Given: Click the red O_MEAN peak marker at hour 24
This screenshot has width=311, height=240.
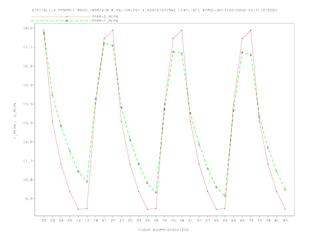Looking at the screenshot, I should point(113,30).
